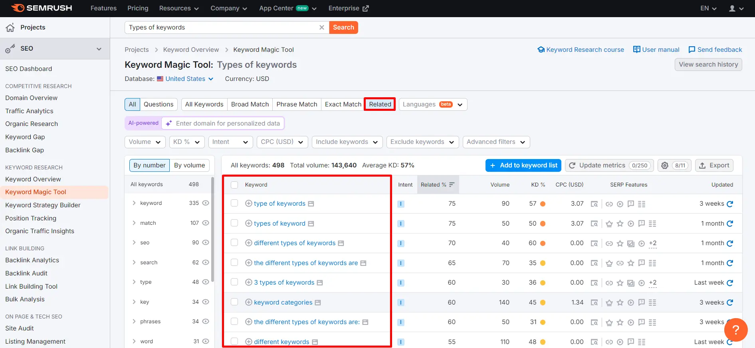Switch grouping to By volume
The height and width of the screenshot is (348, 755).
(189, 165)
